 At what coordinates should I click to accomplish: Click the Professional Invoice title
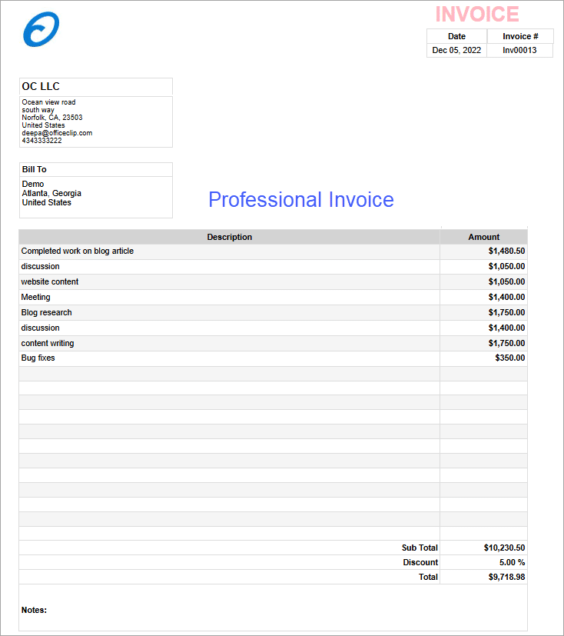click(300, 200)
